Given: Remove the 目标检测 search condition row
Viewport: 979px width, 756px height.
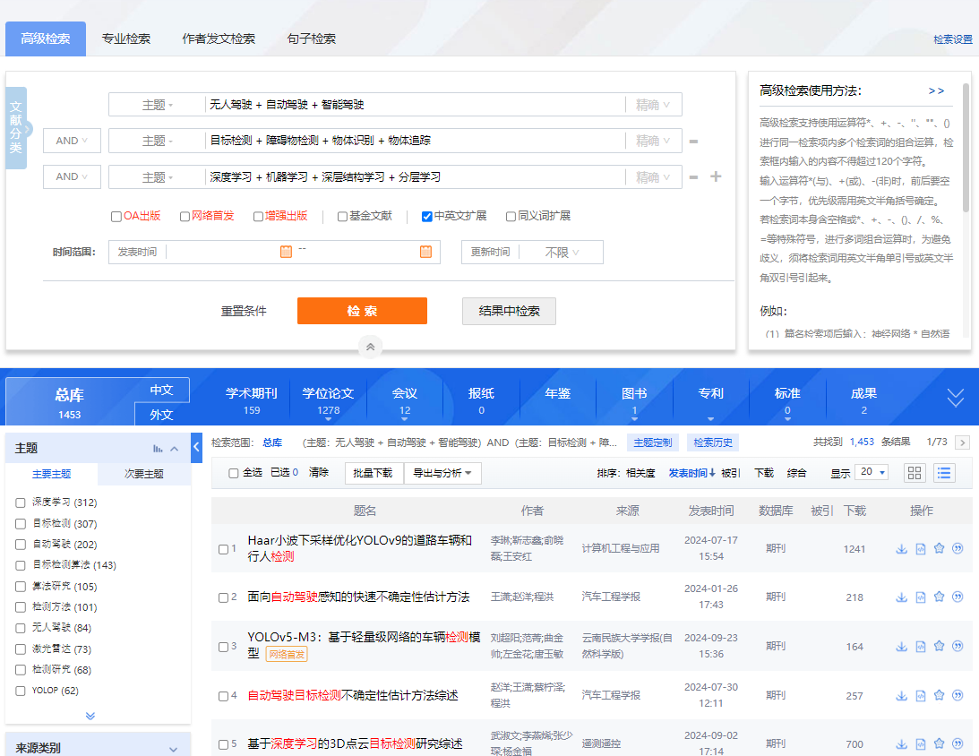Looking at the screenshot, I should tap(693, 142).
